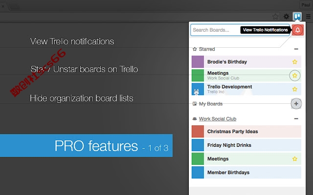Click red swatch of Christmas Party Ideas

[x=198, y=131]
